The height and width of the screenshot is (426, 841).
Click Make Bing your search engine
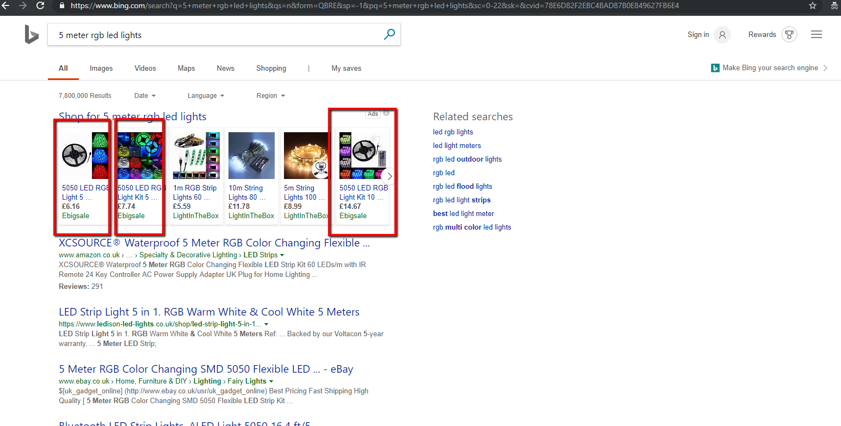click(x=770, y=68)
